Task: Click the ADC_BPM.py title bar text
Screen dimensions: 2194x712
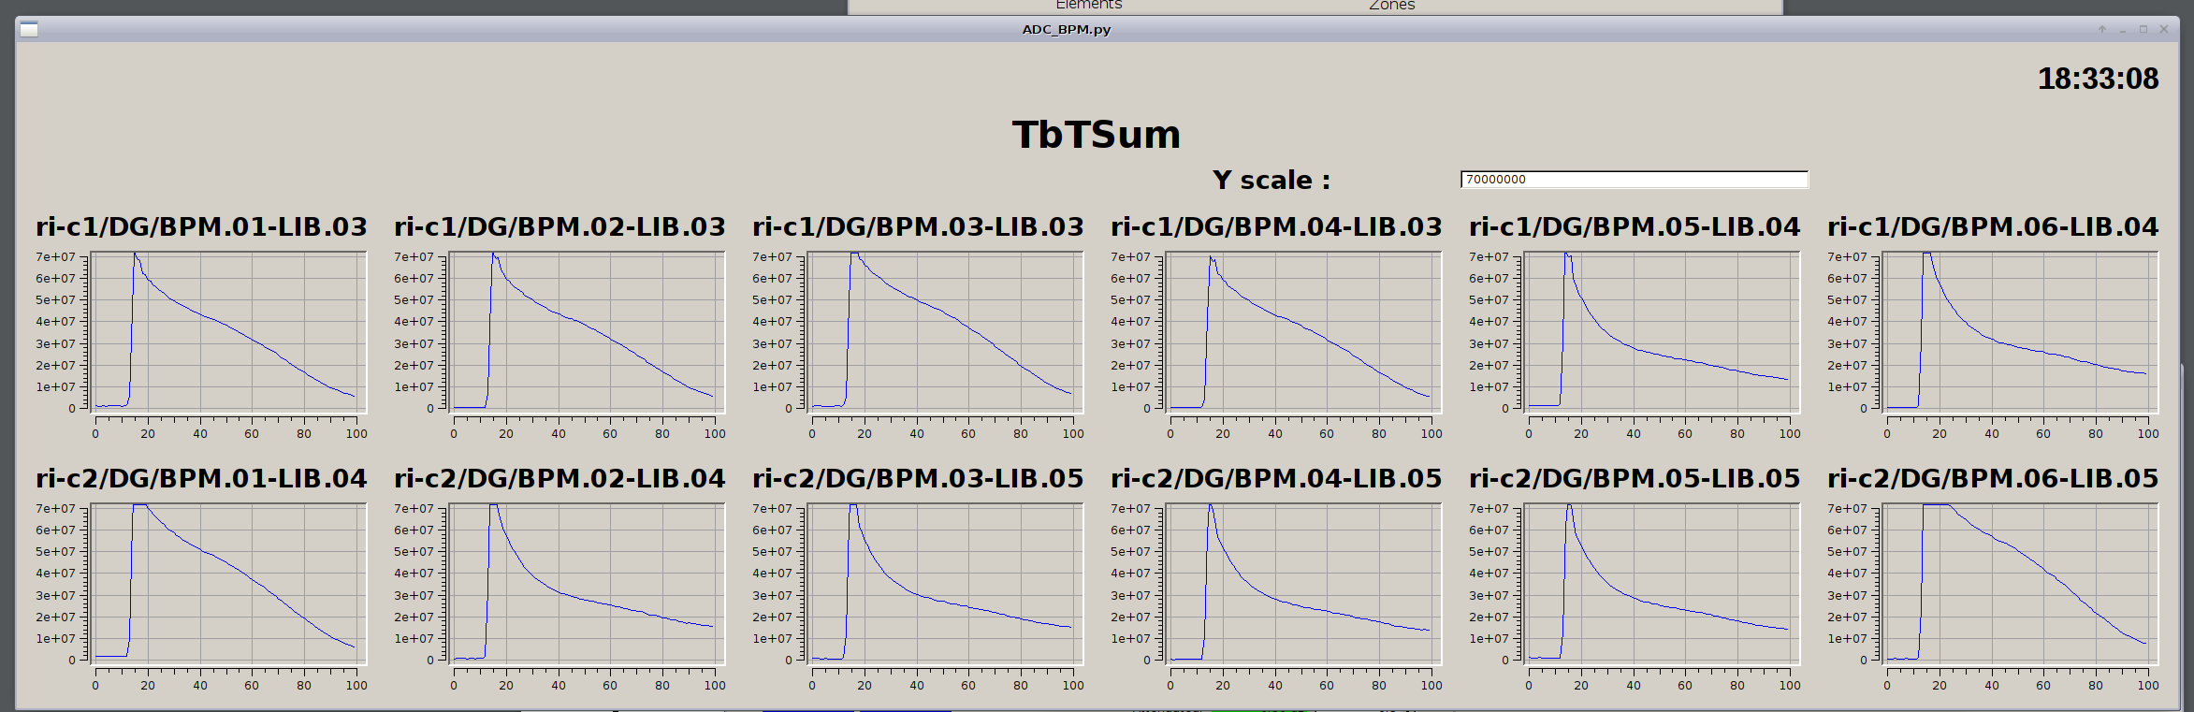Action: coord(1066,30)
